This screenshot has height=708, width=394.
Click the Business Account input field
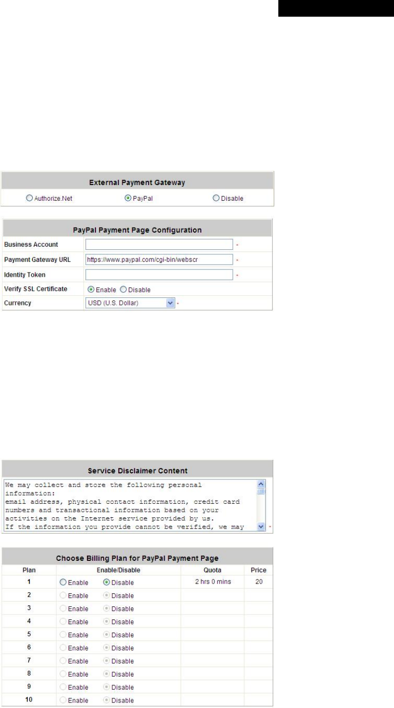(x=159, y=244)
